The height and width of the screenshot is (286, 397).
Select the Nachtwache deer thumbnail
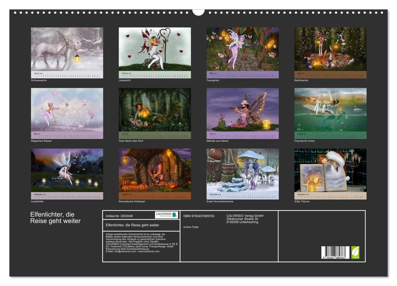point(330,49)
